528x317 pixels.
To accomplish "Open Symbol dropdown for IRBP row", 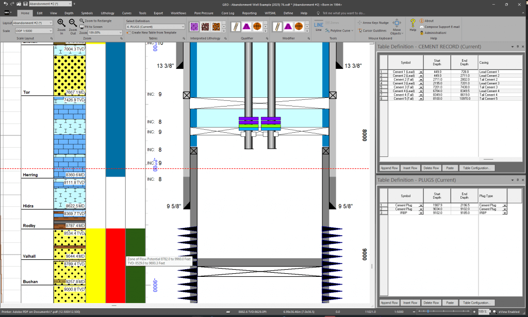I will pyautogui.click(x=421, y=213).
